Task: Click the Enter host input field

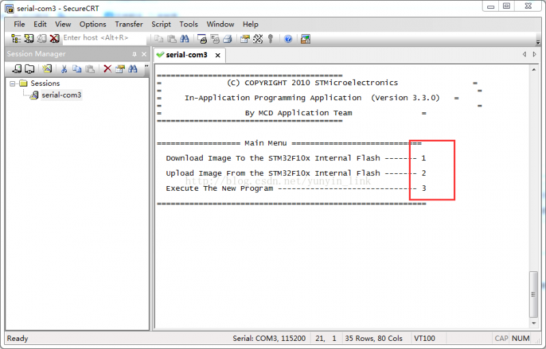Action: tap(104, 38)
